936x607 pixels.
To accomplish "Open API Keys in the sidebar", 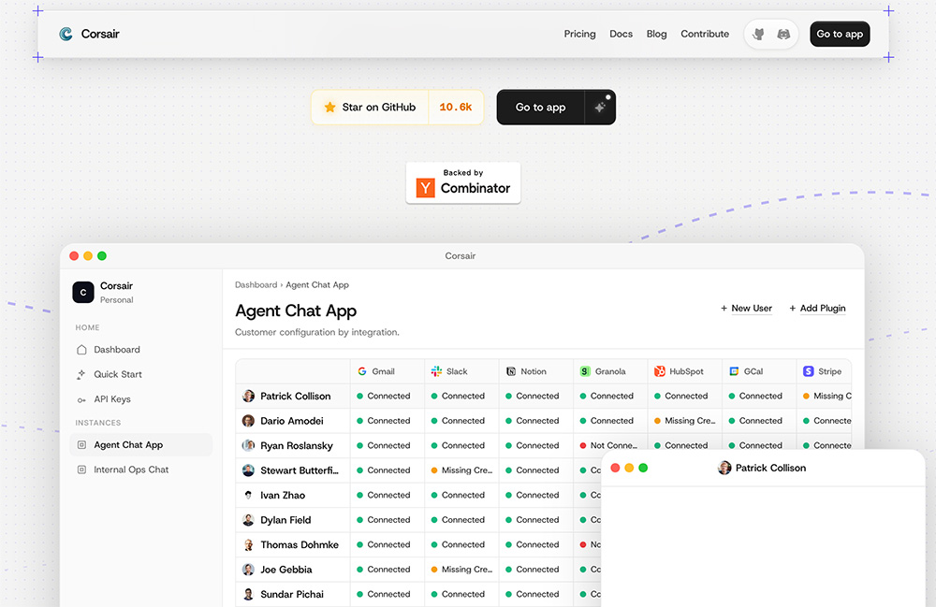I will [x=141, y=399].
